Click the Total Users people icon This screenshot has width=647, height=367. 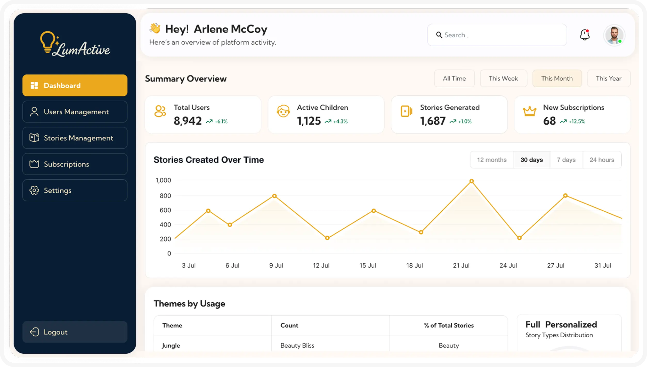(x=160, y=111)
